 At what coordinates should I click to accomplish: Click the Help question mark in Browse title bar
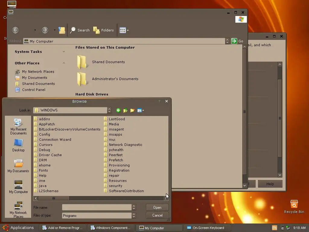(x=159, y=101)
